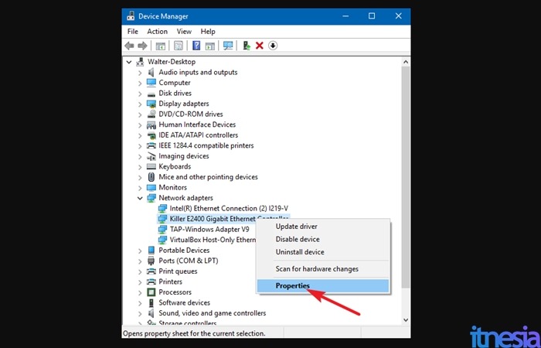Click the Audio inputs and outputs speaker icon
The width and height of the screenshot is (541, 348).
(151, 72)
